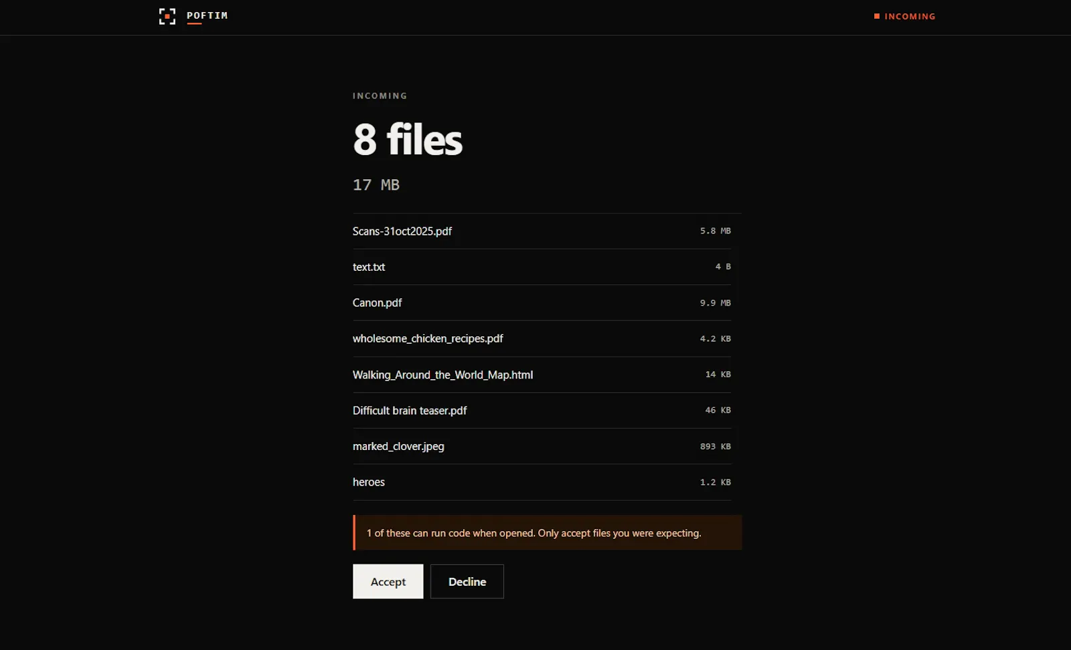Click the 4.2 KB size value
The width and height of the screenshot is (1071, 650).
pyautogui.click(x=716, y=338)
